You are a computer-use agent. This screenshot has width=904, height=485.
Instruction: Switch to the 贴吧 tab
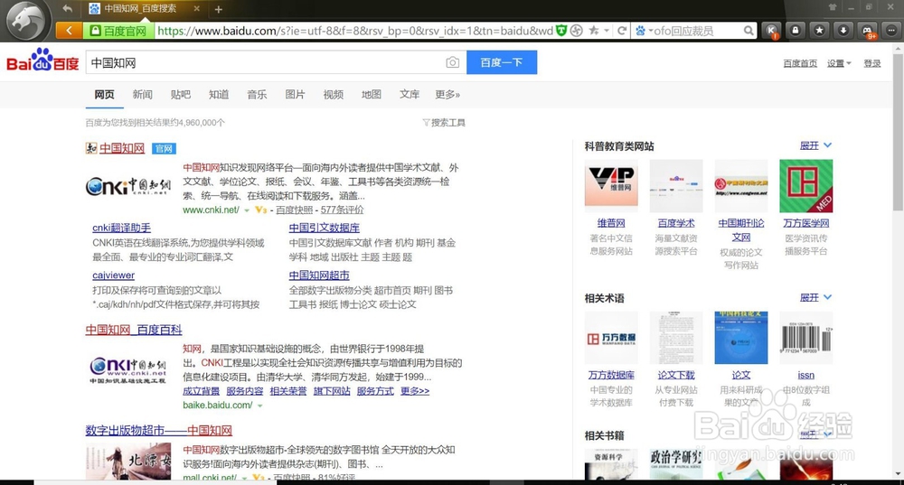pos(181,95)
